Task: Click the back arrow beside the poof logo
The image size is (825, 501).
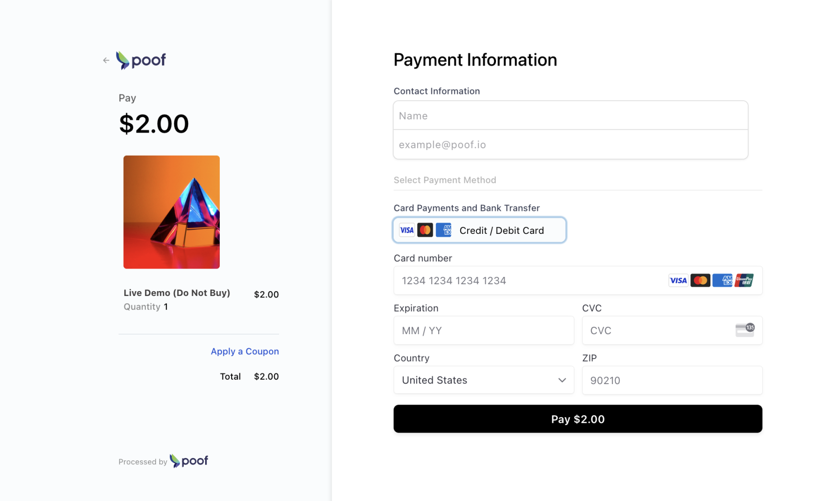Action: click(x=106, y=60)
